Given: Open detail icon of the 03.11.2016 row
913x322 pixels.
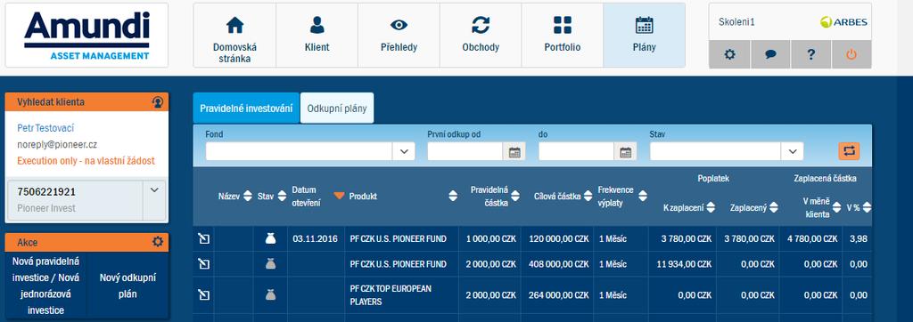Looking at the screenshot, I should point(203,239).
